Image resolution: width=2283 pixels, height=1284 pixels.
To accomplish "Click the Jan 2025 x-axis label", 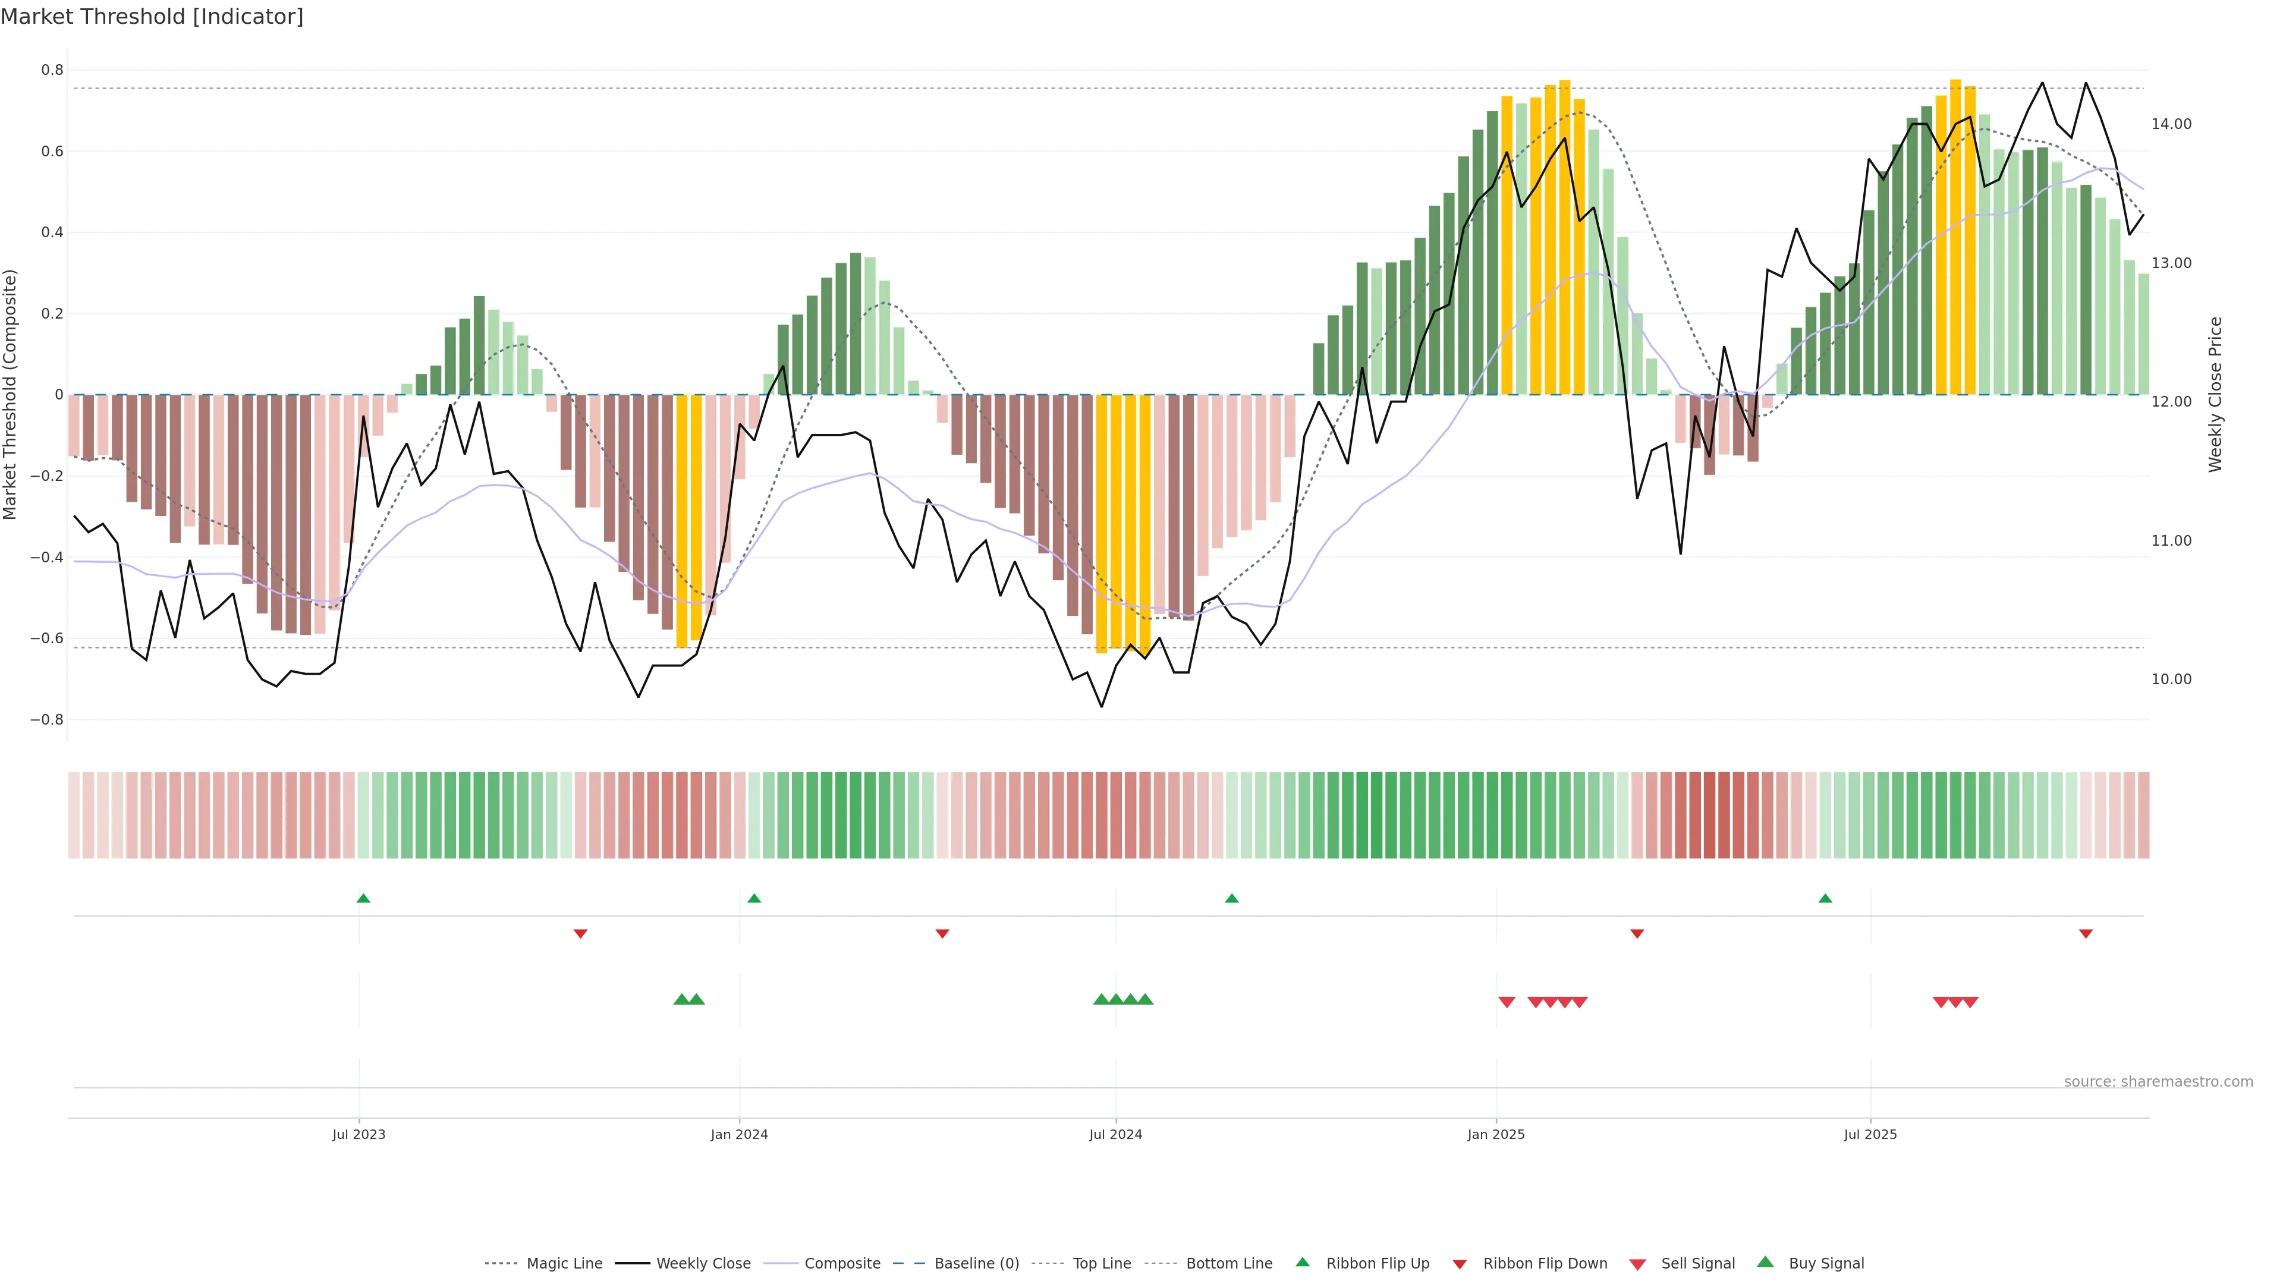I will tap(1496, 1134).
